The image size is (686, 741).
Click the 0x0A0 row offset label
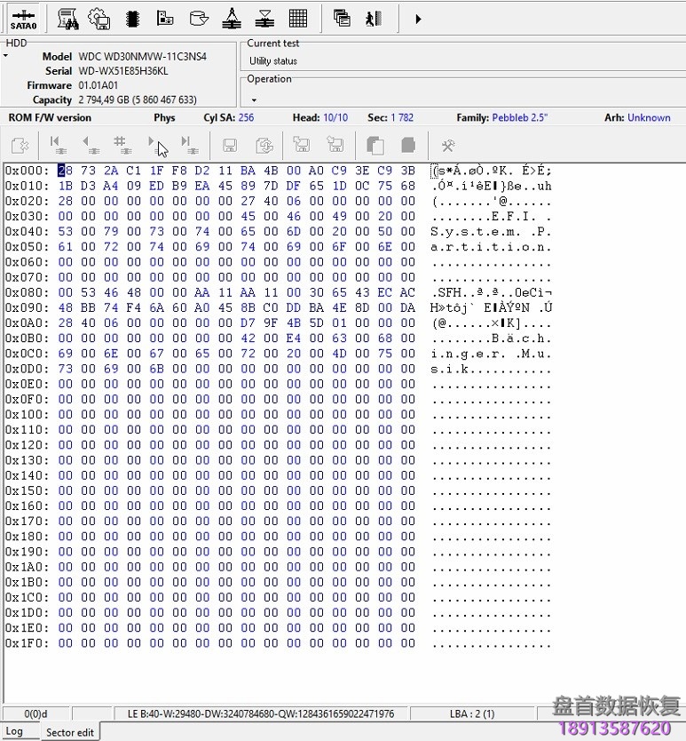pyautogui.click(x=28, y=323)
